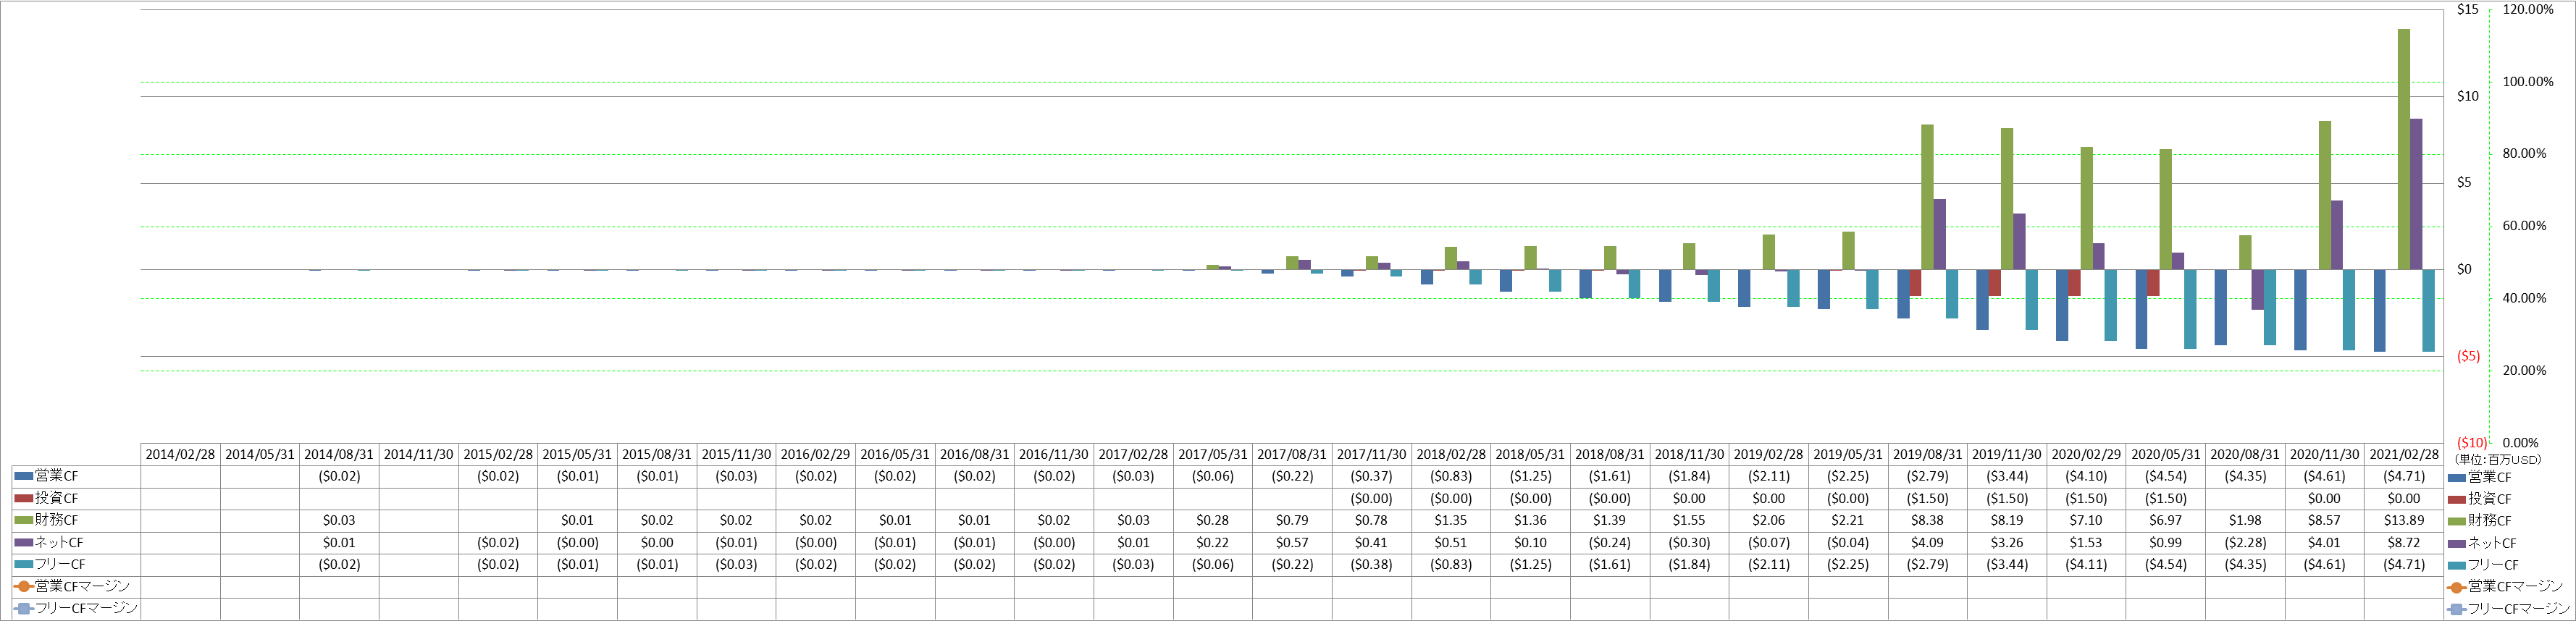Select the 2021/02/28 date column header
Screen dimensions: 2576x621
2404,454
